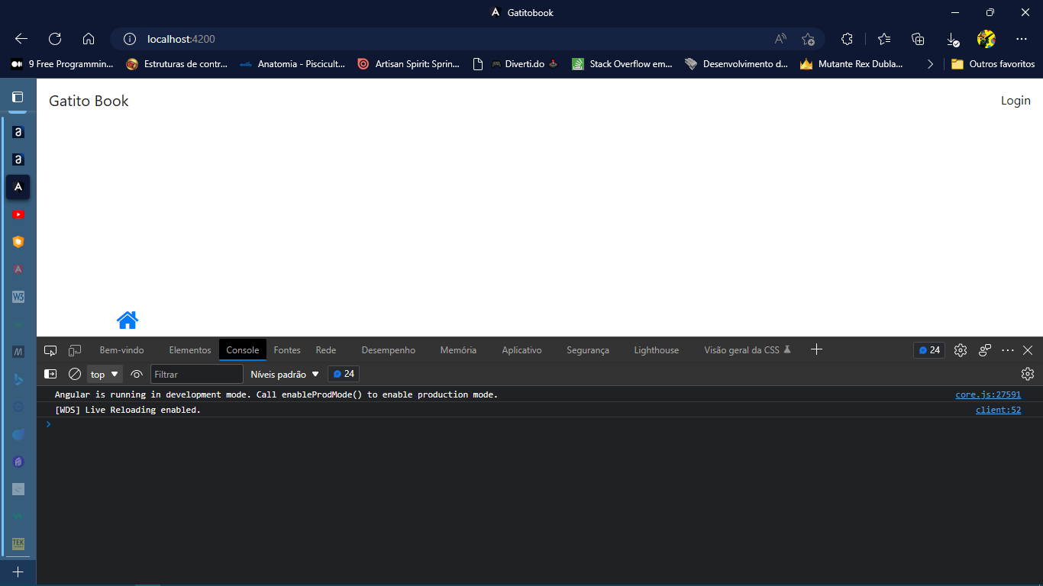
Task: Open Favorites list icon
Action: (x=884, y=39)
